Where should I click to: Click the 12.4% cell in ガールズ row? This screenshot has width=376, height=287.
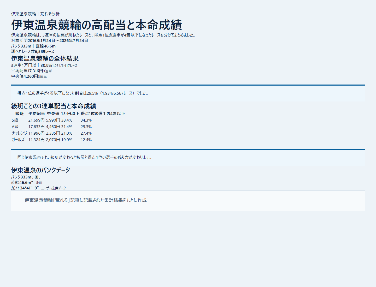pyautogui.click(x=86, y=140)
